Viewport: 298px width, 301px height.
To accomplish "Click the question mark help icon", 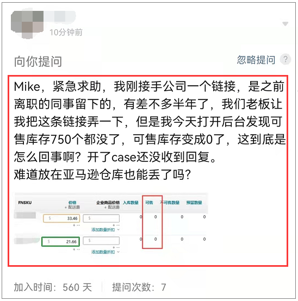I will tap(285, 59).
